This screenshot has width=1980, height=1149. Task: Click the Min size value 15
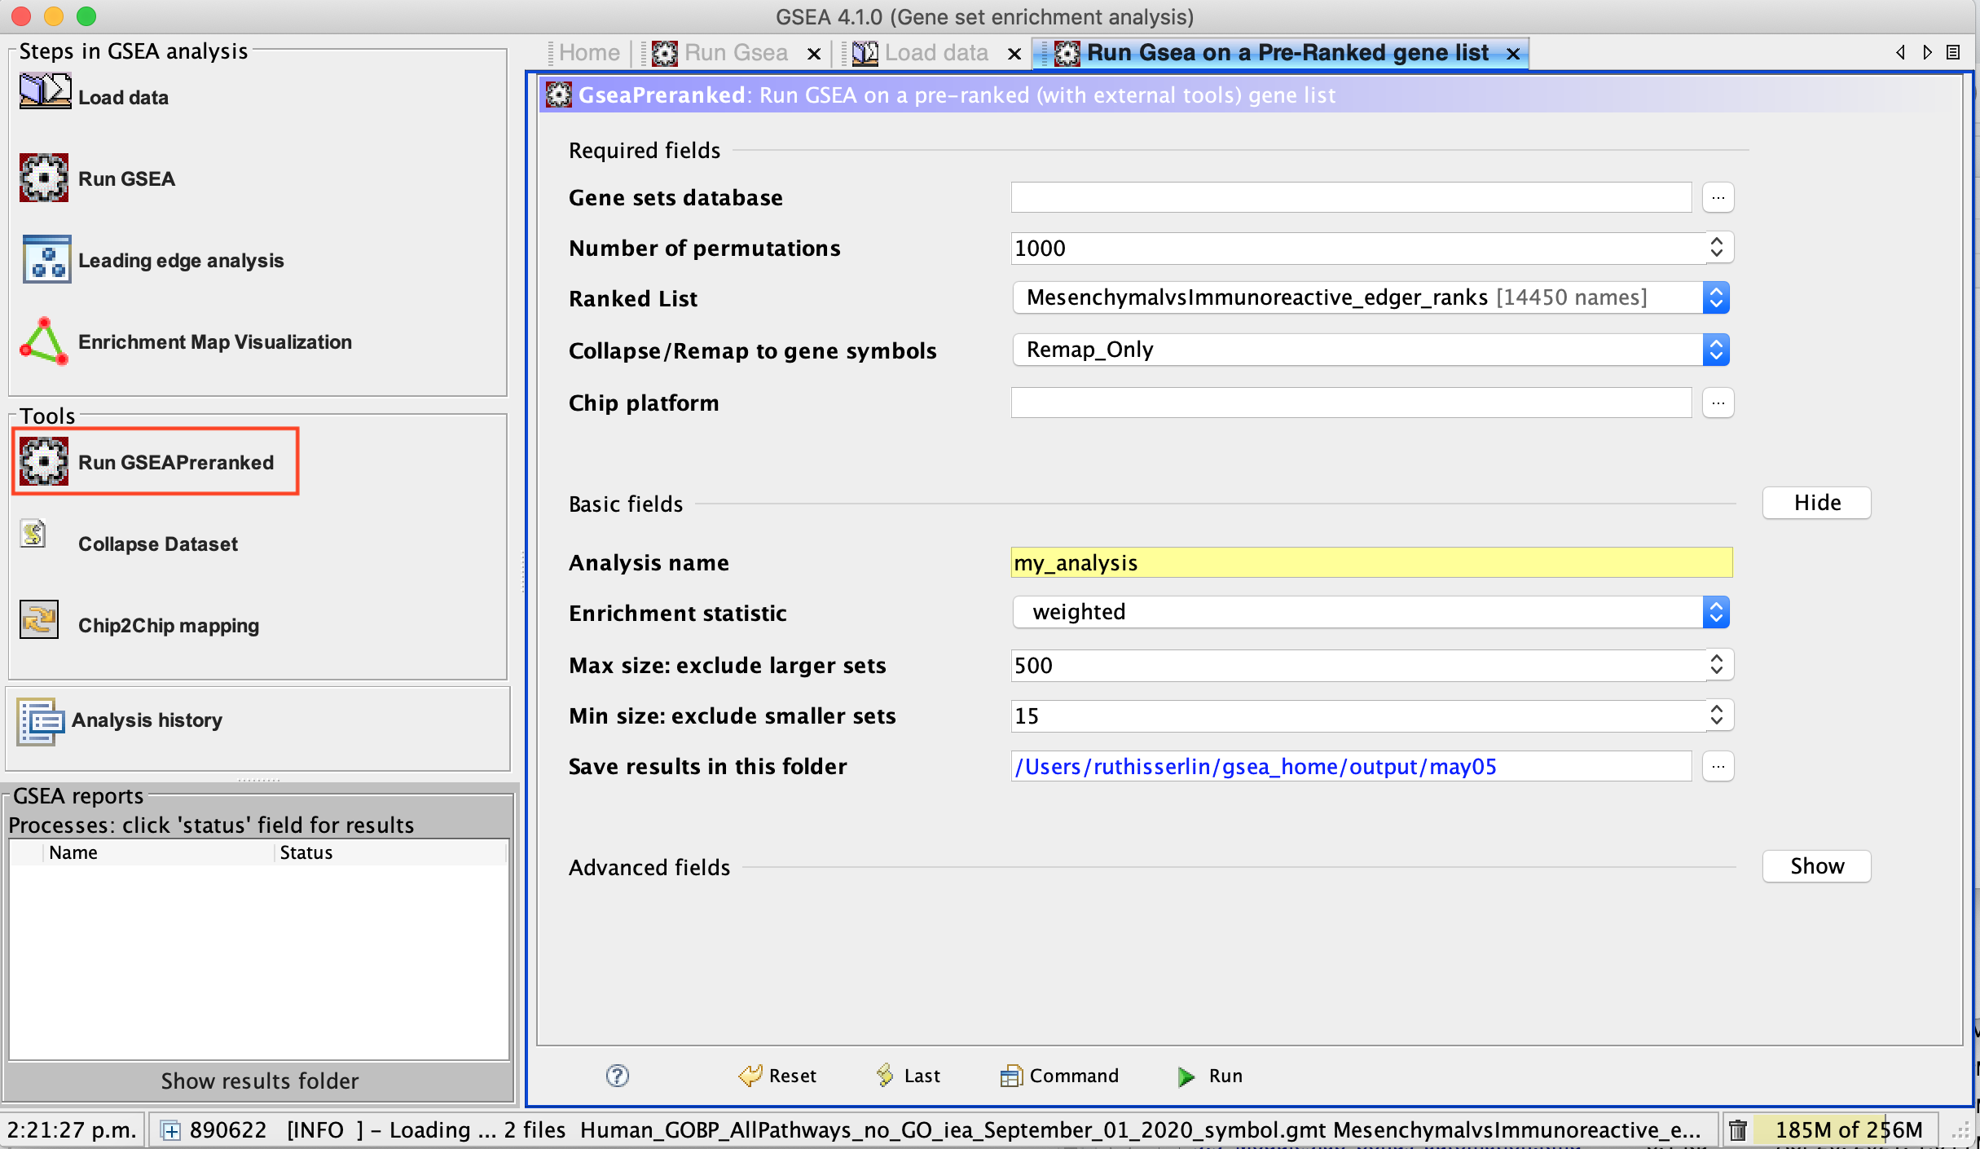(x=1027, y=715)
